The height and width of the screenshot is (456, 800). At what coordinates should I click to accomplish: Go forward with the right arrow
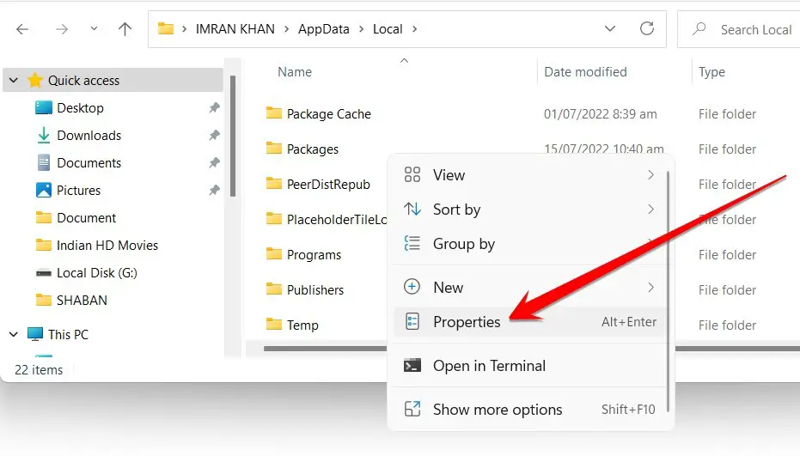coord(62,29)
